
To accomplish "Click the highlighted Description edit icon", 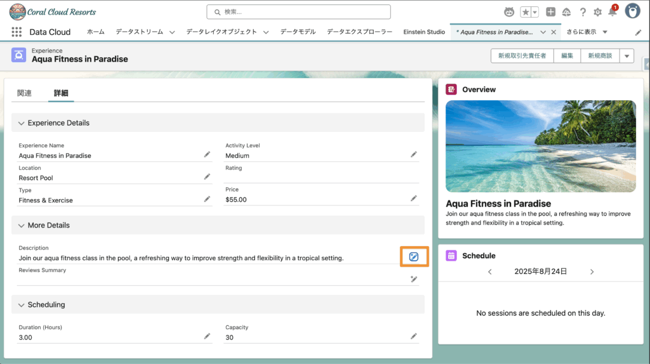I will [414, 257].
